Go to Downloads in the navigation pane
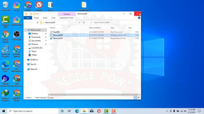 [x=36, y=37]
